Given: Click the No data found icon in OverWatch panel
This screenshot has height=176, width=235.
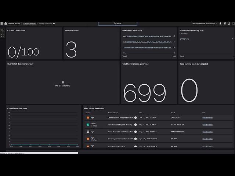Looking at the screenshot, I should 63,82.
